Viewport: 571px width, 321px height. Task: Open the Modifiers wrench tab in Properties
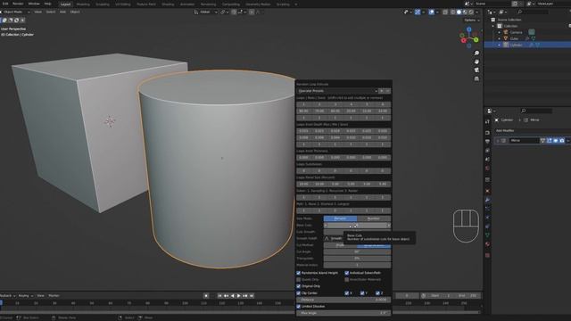pos(488,200)
